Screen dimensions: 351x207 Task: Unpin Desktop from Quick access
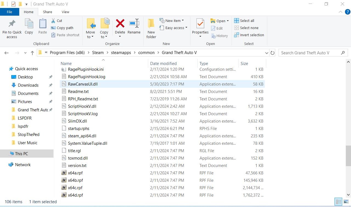(x=50, y=77)
